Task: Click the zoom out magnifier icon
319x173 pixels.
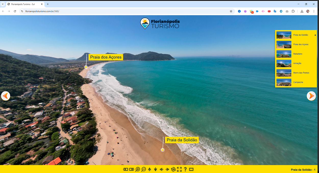Action: tap(144, 169)
